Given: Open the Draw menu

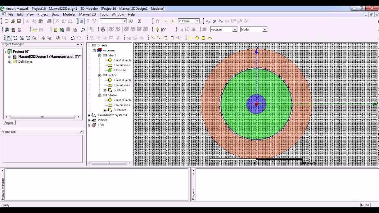Looking at the screenshot, I should coord(55,14).
